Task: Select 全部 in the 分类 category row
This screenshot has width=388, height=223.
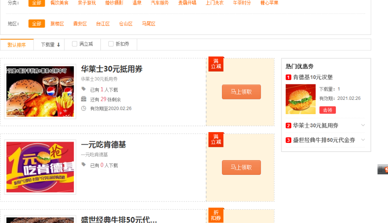Action: click(x=37, y=3)
